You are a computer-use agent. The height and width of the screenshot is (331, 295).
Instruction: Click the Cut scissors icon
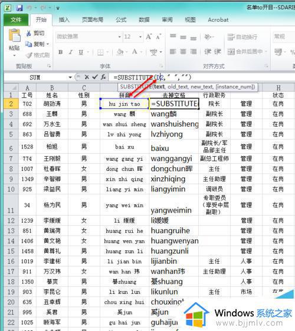point(28,33)
